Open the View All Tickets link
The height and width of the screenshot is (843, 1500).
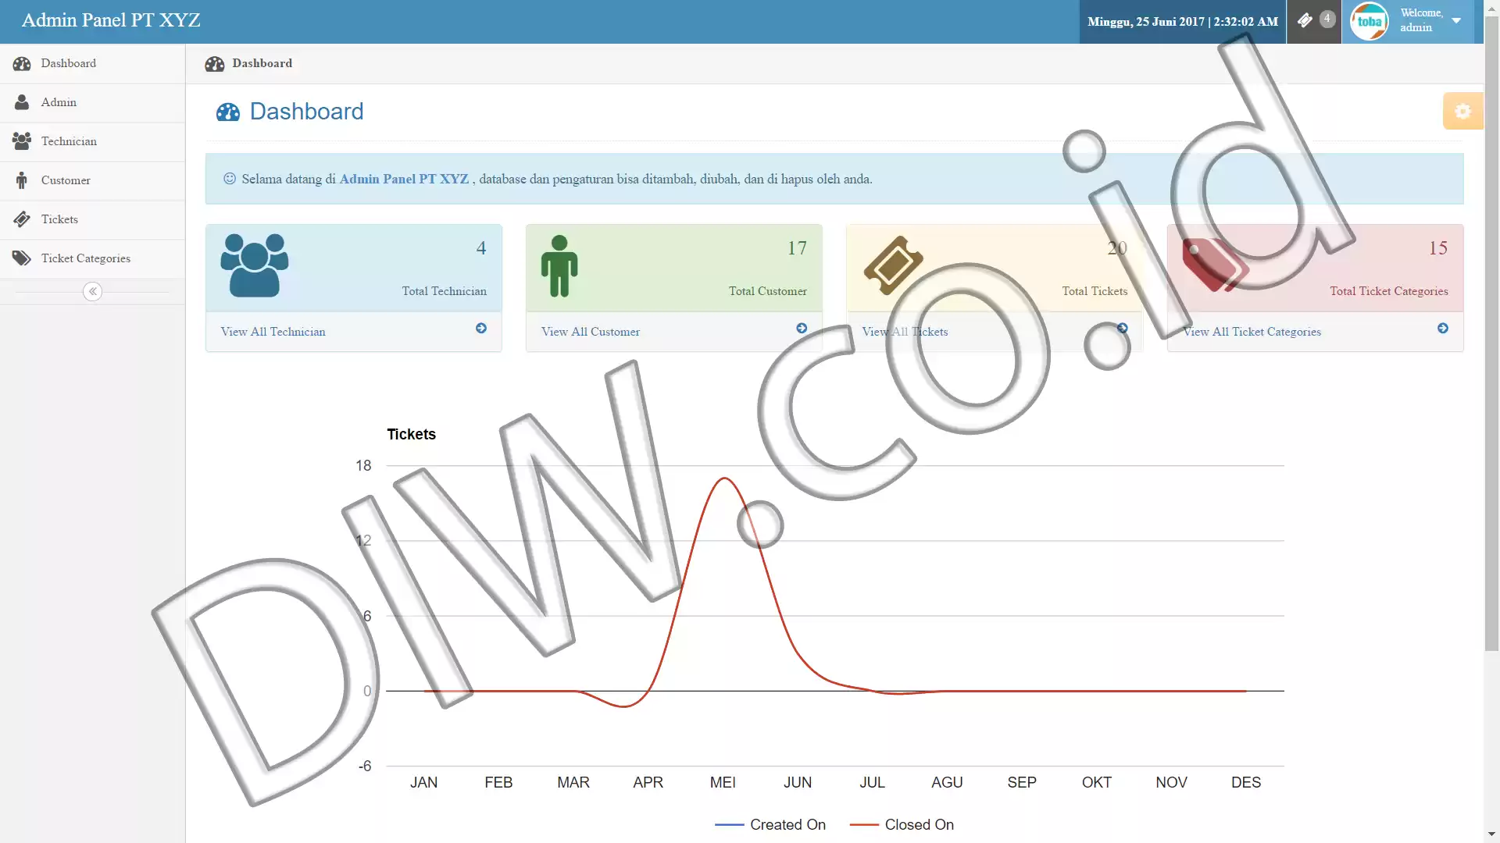[x=905, y=332]
